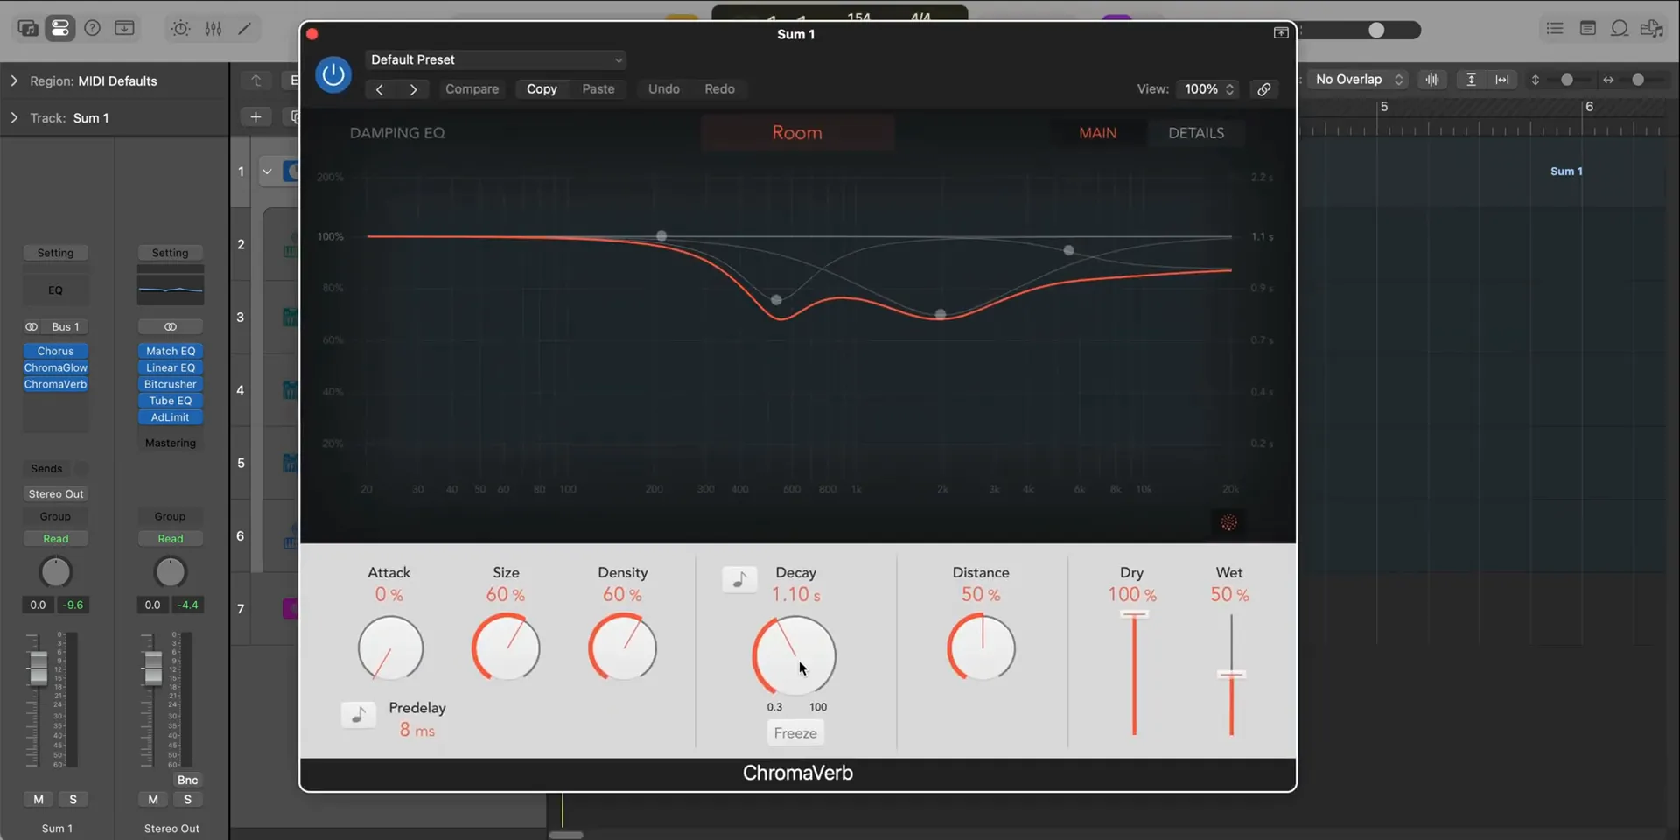Open the ChromaGlow plugin slot
The image size is (1680, 840).
[x=55, y=367]
